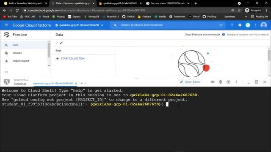This screenshot has width=271, height=152.
Task: Open the Cloud Shell new tab dropdown arrow
Action: [x=86, y=83]
